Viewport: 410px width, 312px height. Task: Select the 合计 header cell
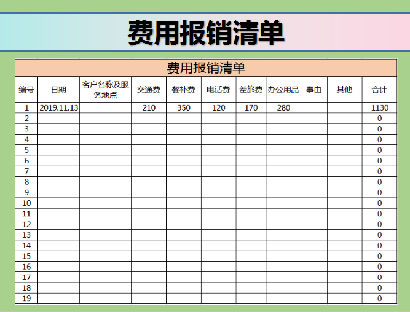point(379,90)
